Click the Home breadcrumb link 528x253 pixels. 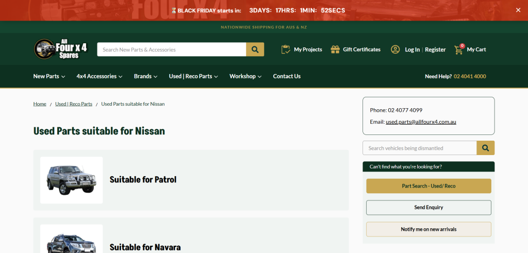click(40, 104)
